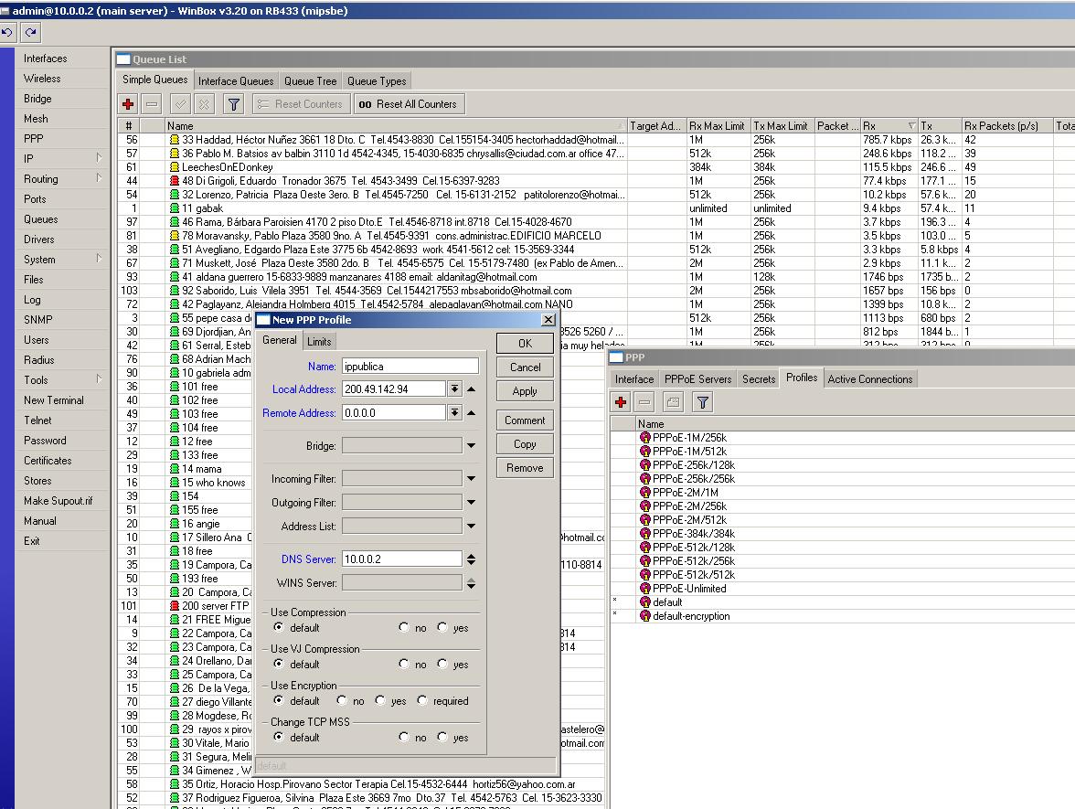The image size is (1075, 809).
Task: Select 'no' for Change TCP MSS
Action: click(x=404, y=738)
